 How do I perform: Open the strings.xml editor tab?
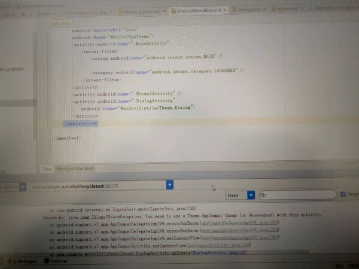point(249,10)
